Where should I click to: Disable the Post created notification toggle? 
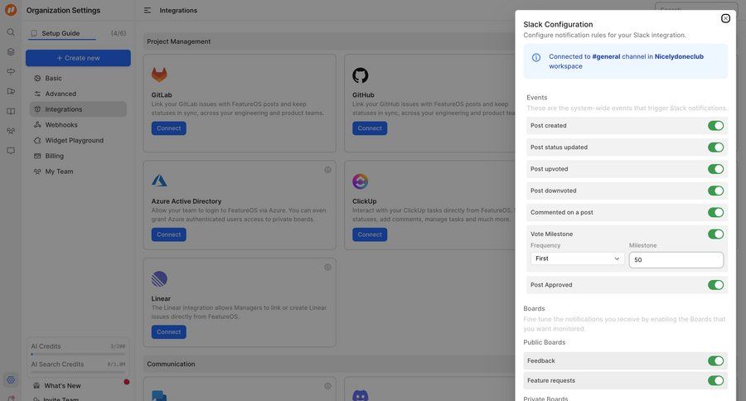coord(715,126)
